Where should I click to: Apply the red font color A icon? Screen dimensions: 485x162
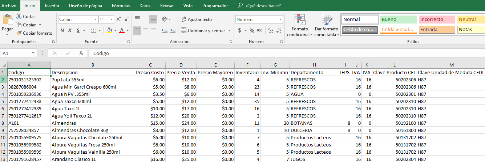coord(122,30)
